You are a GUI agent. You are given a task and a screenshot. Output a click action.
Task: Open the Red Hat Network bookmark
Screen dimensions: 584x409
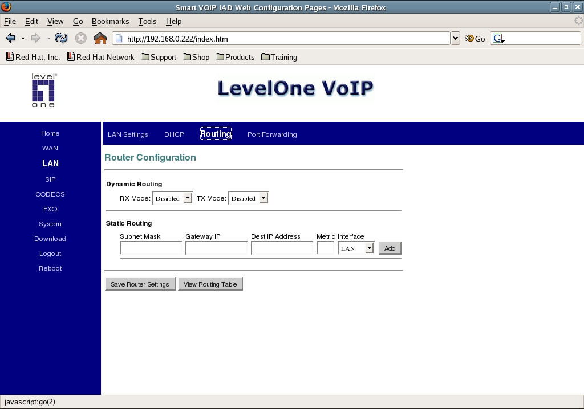(x=100, y=57)
